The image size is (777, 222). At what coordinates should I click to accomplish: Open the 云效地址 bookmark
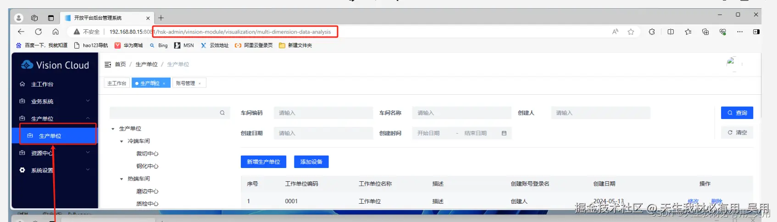(215, 45)
